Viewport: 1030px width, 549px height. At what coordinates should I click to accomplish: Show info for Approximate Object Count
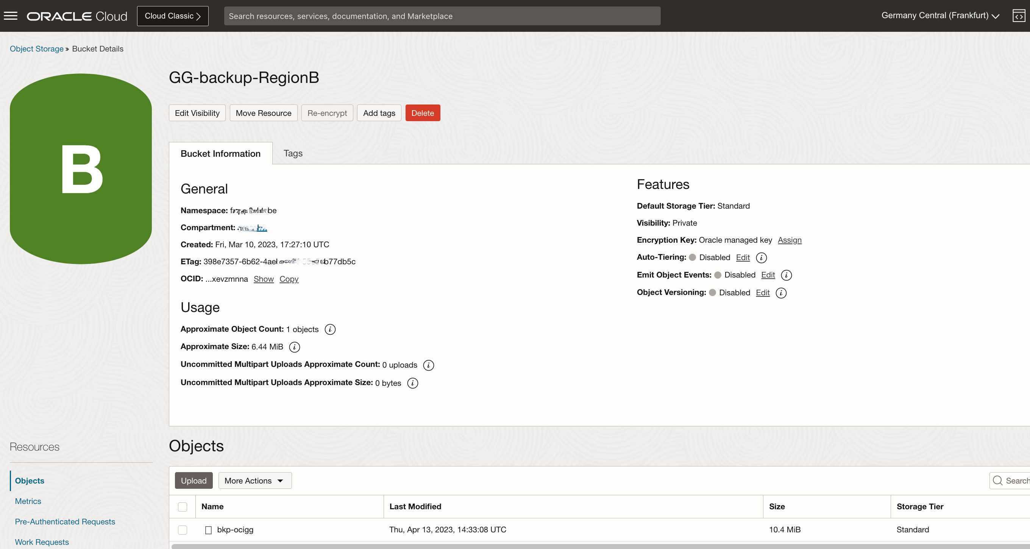(x=330, y=329)
